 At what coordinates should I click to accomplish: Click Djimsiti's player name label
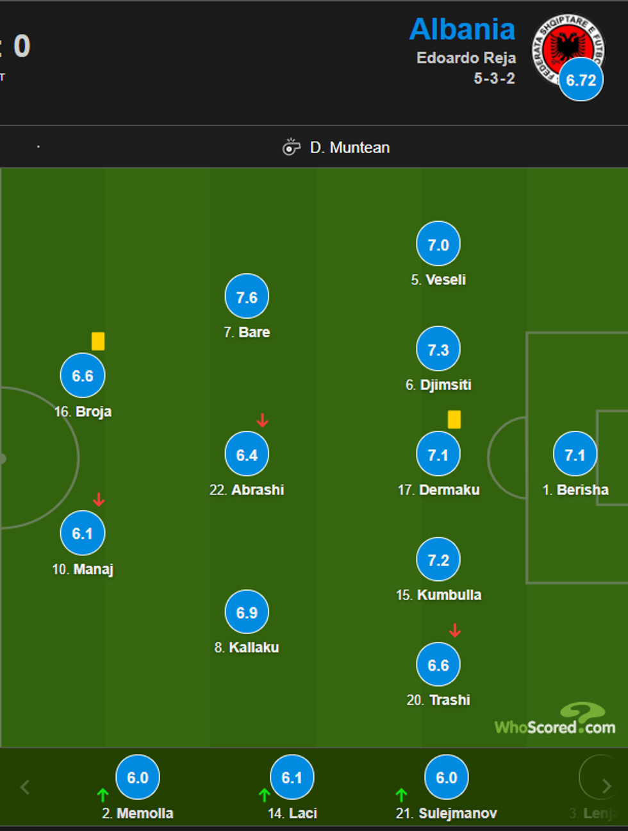pos(445,385)
